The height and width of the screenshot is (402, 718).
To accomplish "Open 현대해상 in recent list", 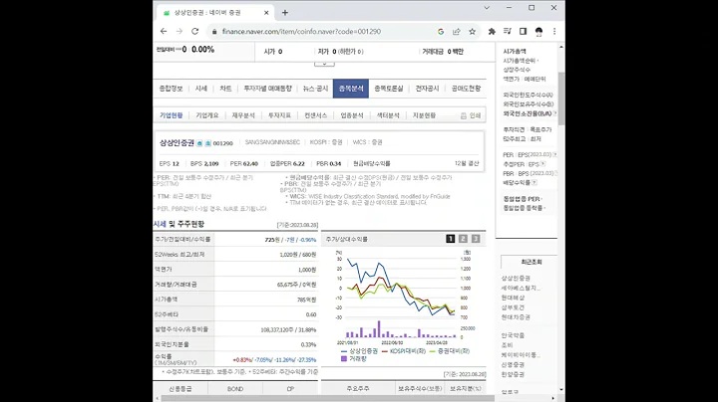I will click(x=513, y=298).
